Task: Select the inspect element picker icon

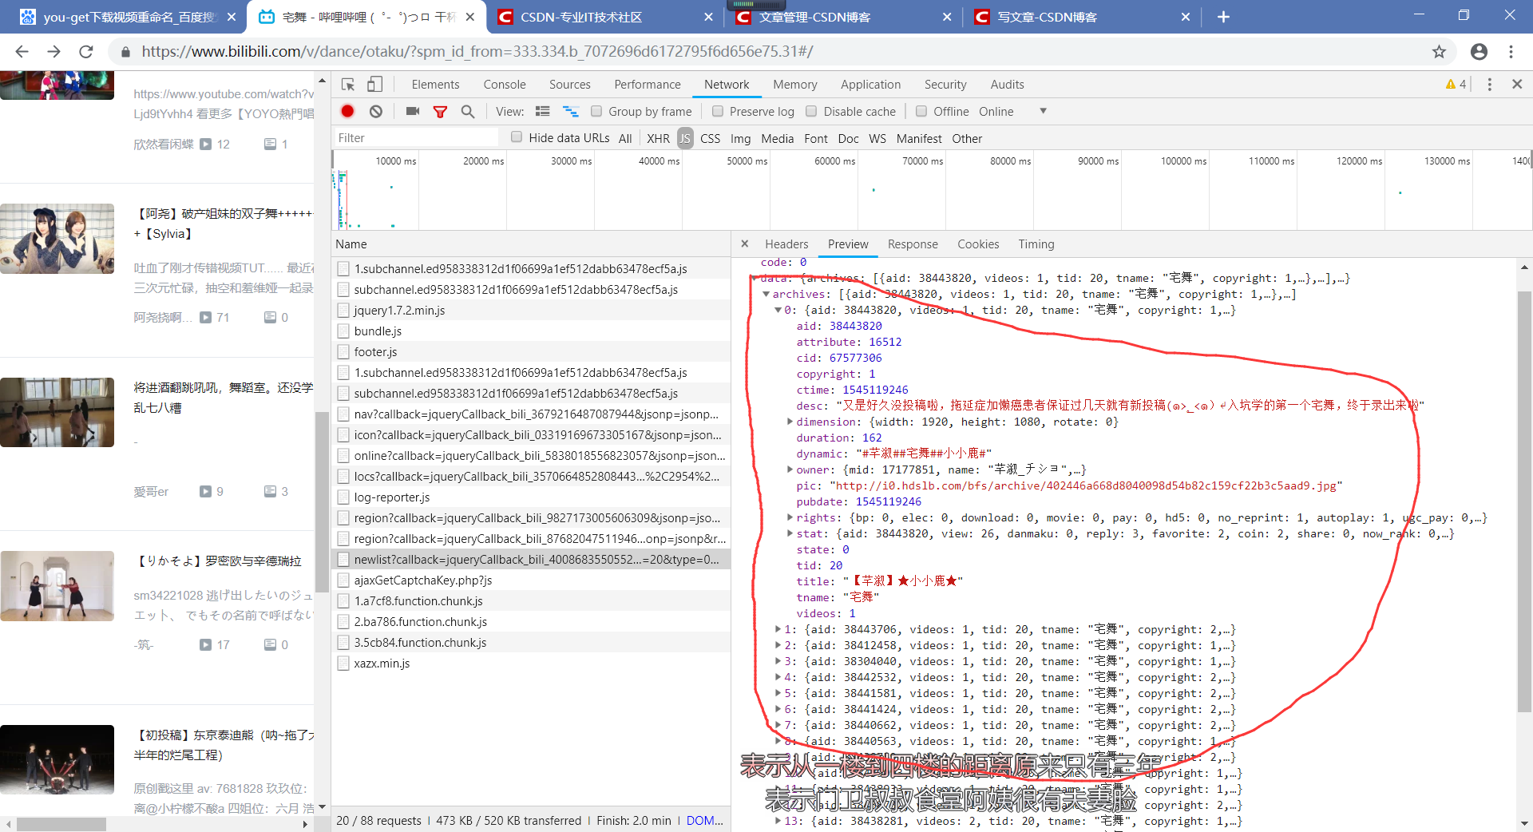Action: pos(348,85)
